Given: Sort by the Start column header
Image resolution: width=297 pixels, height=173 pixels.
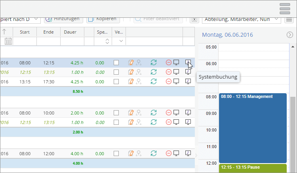Looking at the screenshot, I should pyautogui.click(x=24, y=32).
